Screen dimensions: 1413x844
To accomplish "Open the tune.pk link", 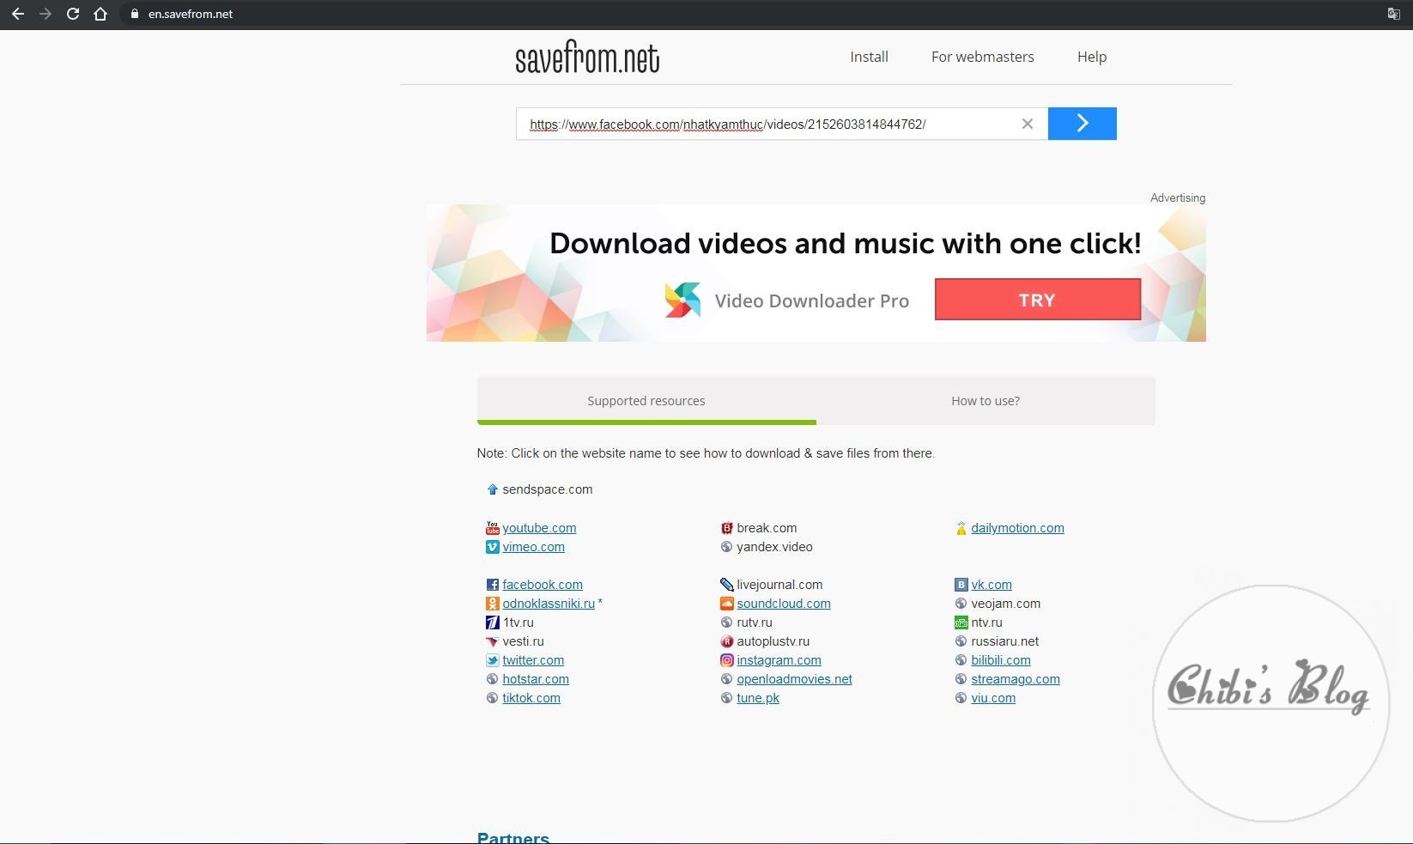I will pos(758,698).
